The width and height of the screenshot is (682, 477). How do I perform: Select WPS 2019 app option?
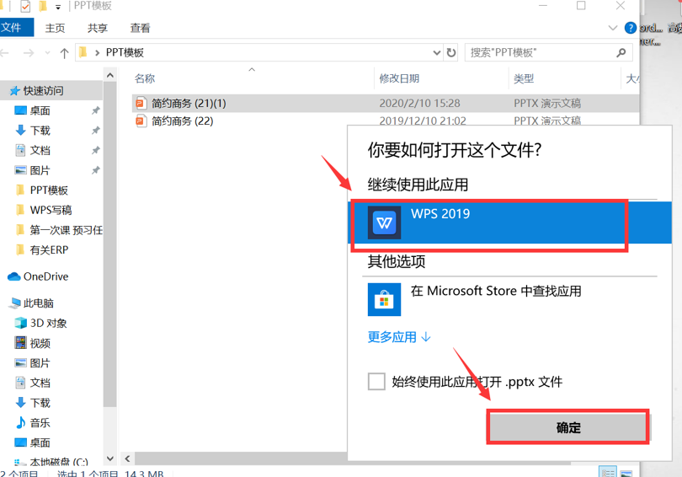(x=509, y=222)
